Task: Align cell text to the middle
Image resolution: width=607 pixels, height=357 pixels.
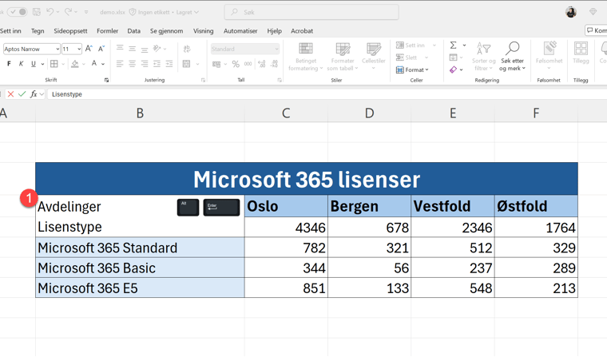Action: [133, 49]
